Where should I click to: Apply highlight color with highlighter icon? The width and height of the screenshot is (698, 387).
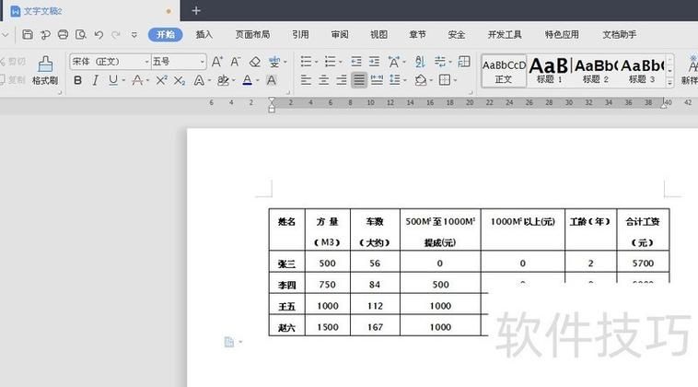[x=223, y=80]
